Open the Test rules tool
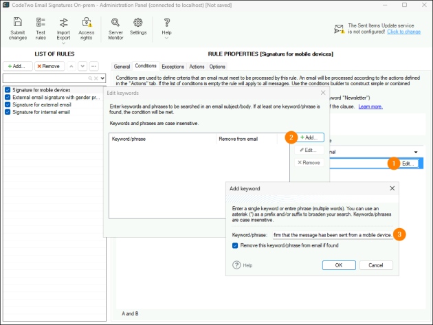 [41, 28]
